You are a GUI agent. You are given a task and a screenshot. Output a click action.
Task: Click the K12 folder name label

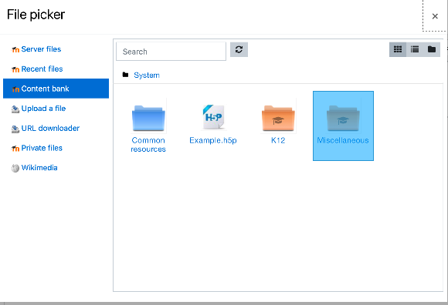(278, 140)
